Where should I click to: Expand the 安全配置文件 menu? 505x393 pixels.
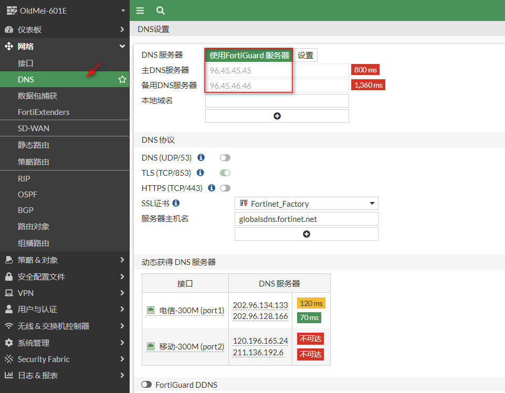[x=65, y=277]
